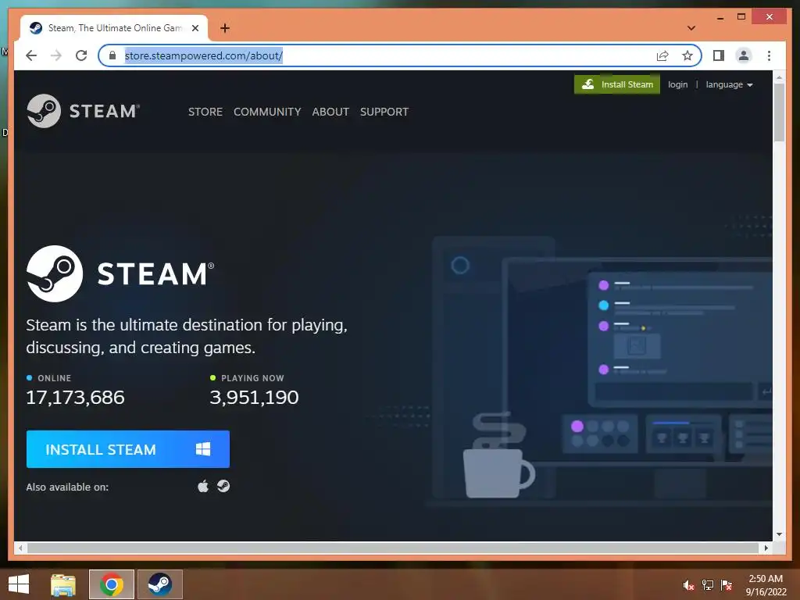Click the Chrome taskbar icon

(111, 584)
